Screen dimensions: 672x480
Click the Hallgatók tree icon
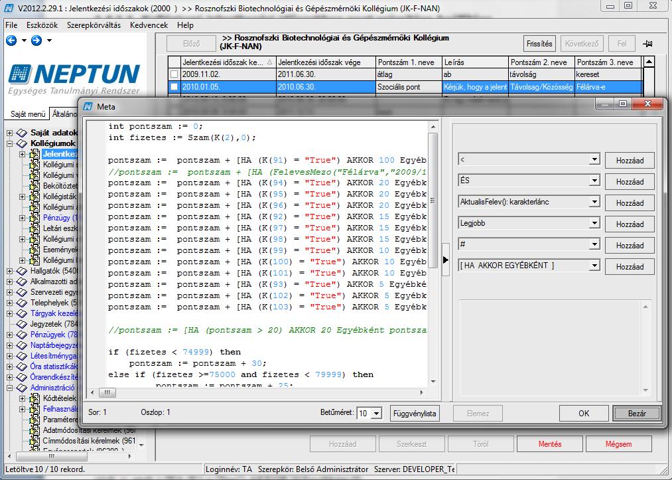tap(22, 271)
